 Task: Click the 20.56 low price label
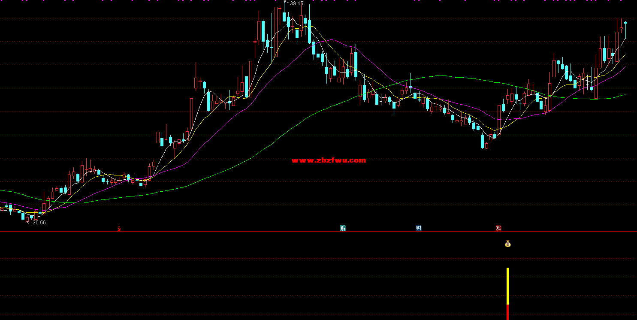point(39,223)
